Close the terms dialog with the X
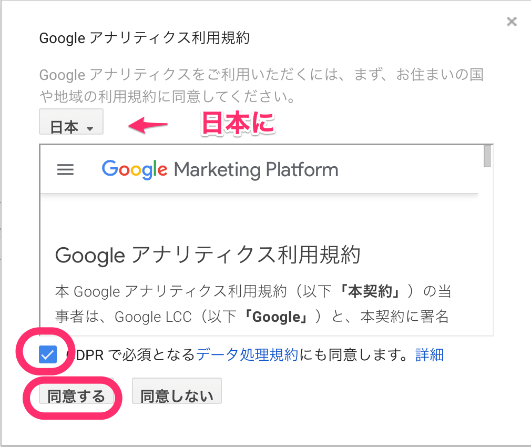Screen dimensions: 531x447 (511, 22)
